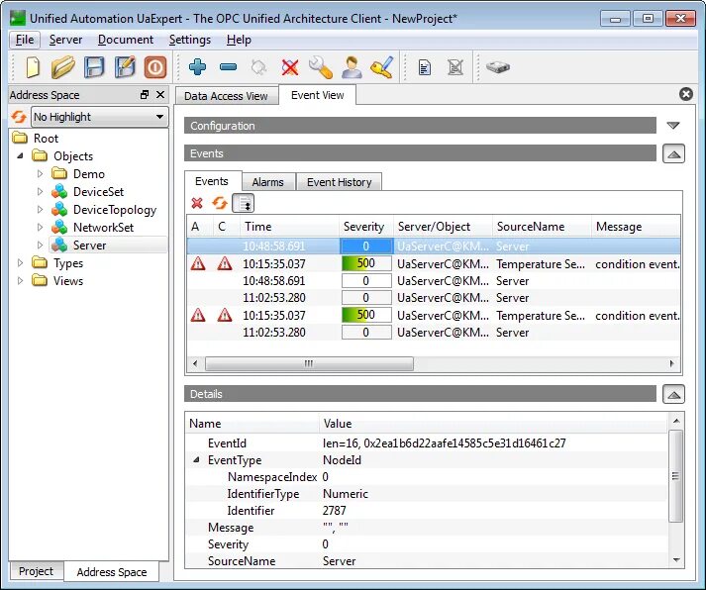This screenshot has height=590, width=706.
Task: Click the EventId value in Details
Action: point(444,443)
